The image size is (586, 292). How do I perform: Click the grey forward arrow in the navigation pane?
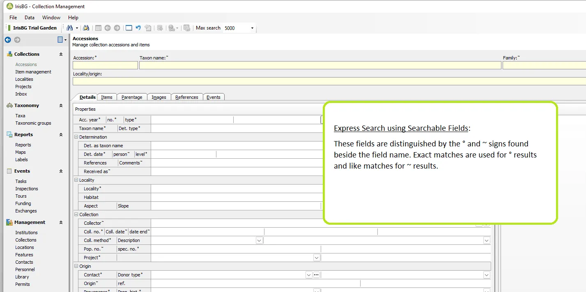(17, 40)
